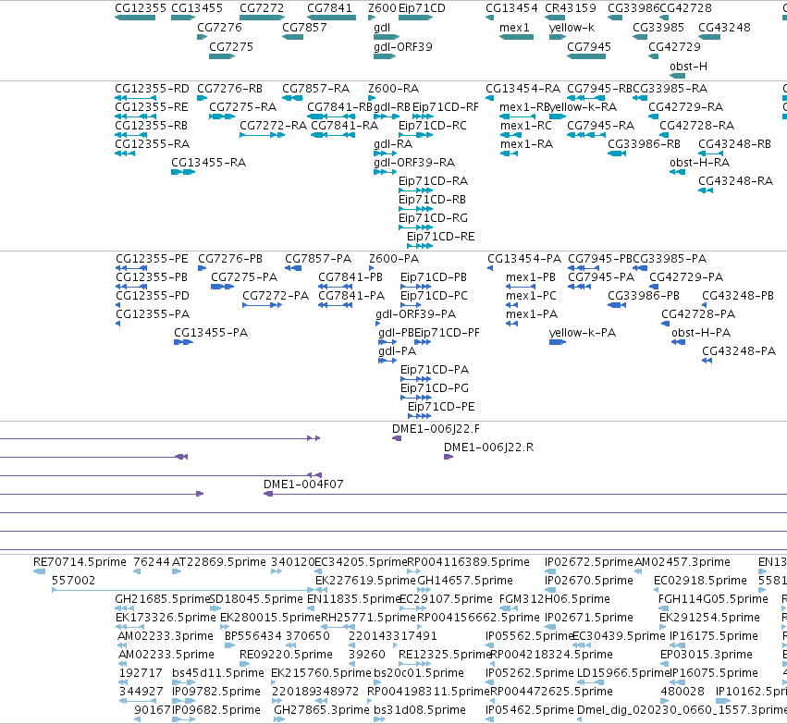The width and height of the screenshot is (787, 724).
Task: Click the CG12355-RE transcript label
Action: coord(152,107)
